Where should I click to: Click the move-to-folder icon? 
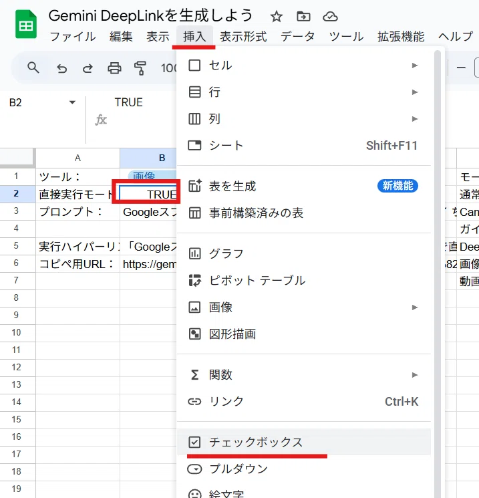303,16
